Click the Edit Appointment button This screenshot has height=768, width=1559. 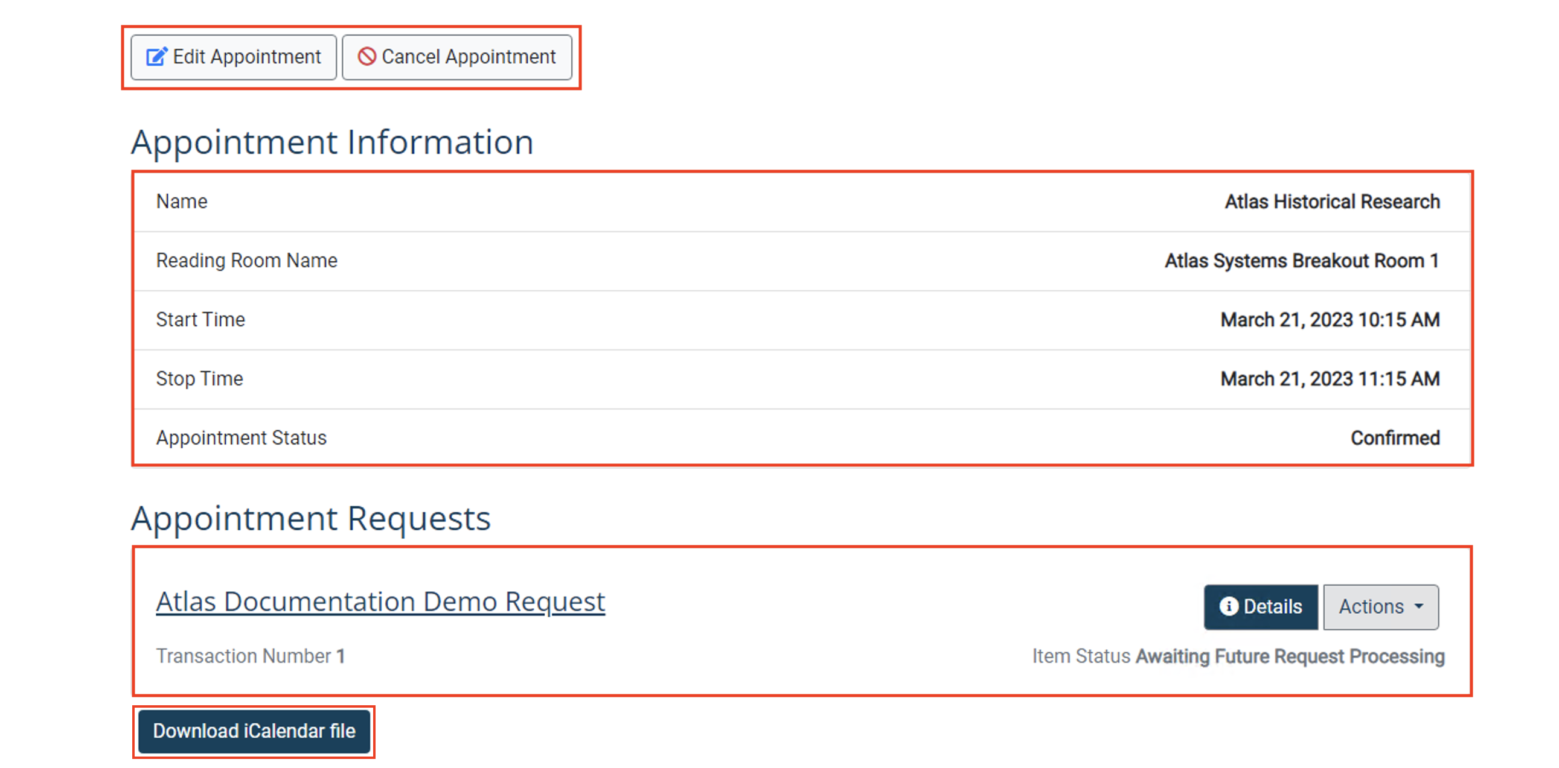tap(233, 56)
